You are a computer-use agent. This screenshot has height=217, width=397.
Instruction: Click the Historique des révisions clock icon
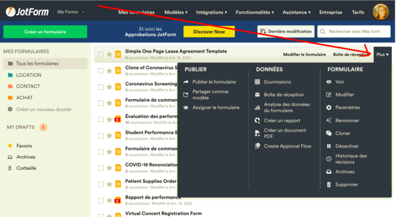click(328, 159)
